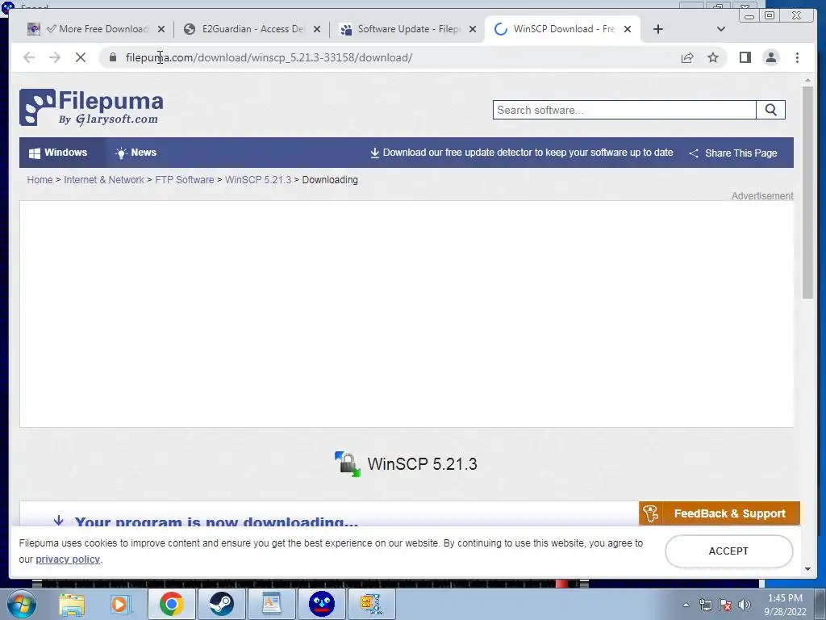Focus the Search software field
826x620 pixels.
[624, 110]
